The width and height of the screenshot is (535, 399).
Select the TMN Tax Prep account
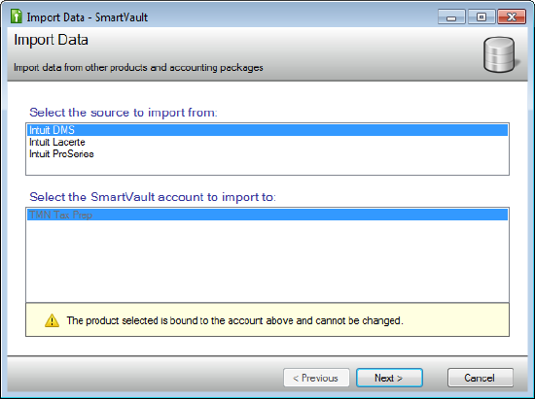click(267, 215)
